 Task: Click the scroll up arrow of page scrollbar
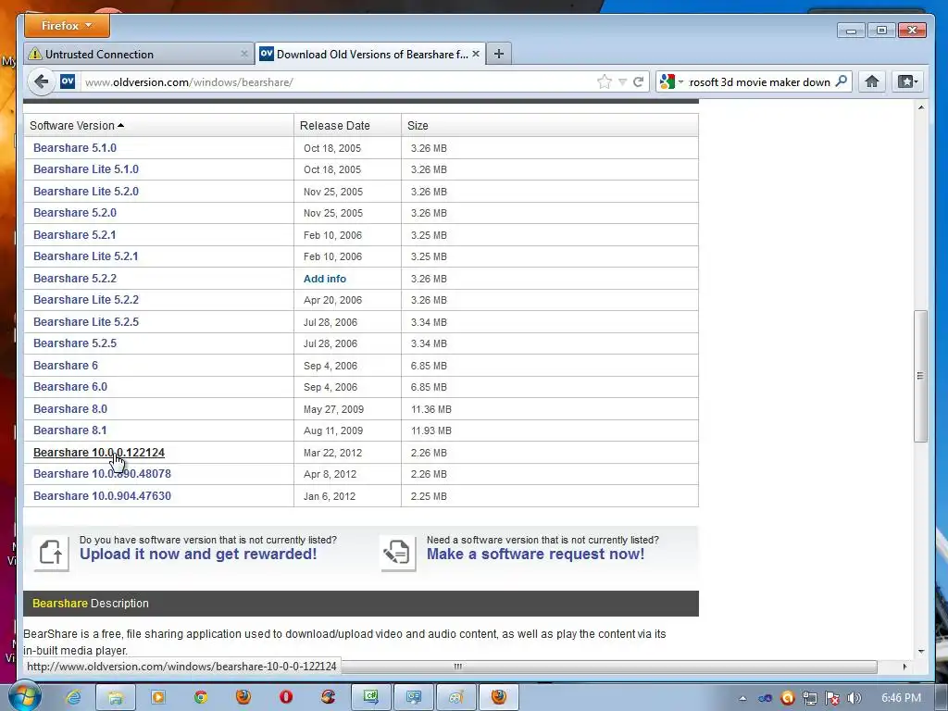(x=921, y=107)
